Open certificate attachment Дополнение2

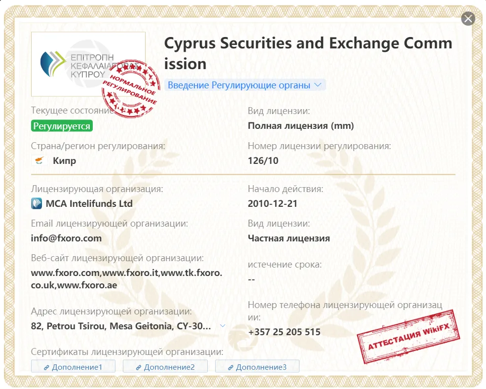click(x=165, y=367)
